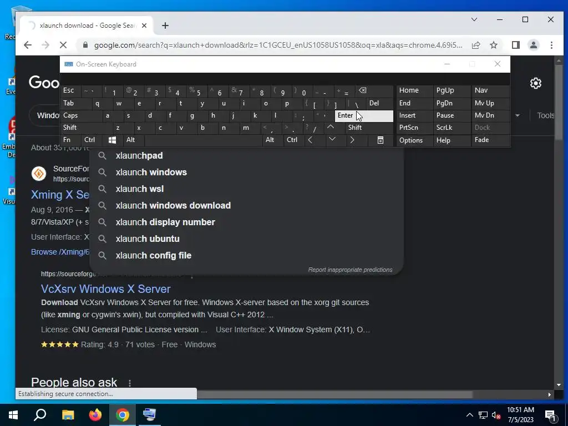568x426 pixels.
Task: Open the Windows Start menu
Action: (13, 415)
